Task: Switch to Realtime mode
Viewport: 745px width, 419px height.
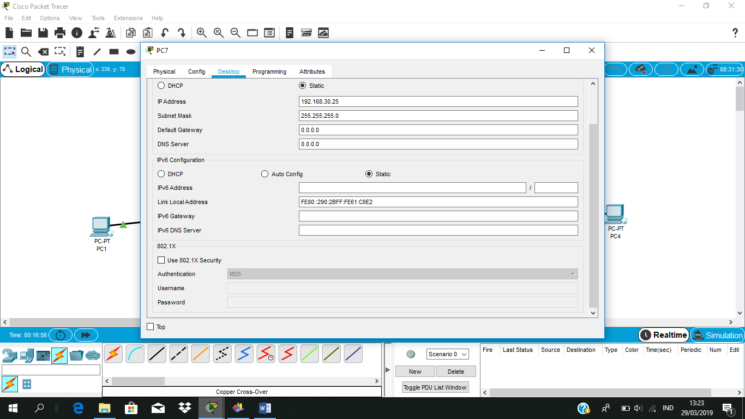Action: pyautogui.click(x=663, y=335)
